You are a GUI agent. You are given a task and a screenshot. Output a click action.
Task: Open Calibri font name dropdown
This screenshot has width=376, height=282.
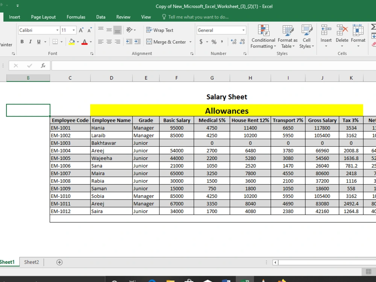tap(57, 30)
